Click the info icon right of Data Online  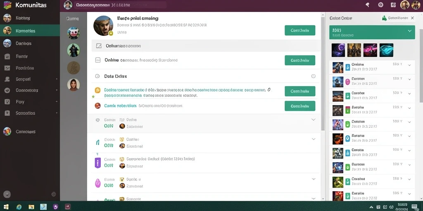tap(313, 76)
